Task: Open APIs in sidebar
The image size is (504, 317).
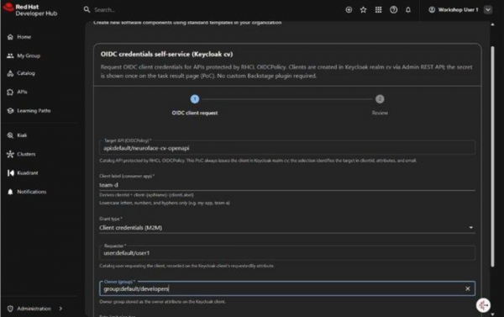Action: coord(22,92)
